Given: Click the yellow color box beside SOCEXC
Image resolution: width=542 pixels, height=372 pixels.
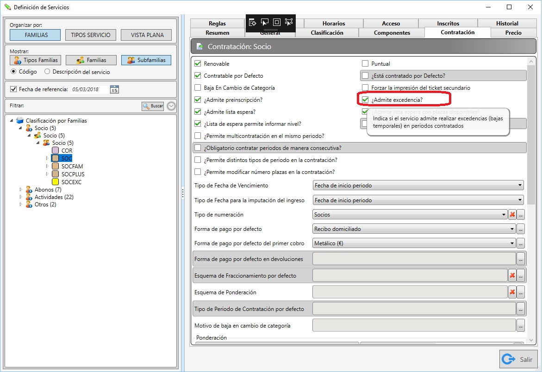Looking at the screenshot, I should 55,182.
